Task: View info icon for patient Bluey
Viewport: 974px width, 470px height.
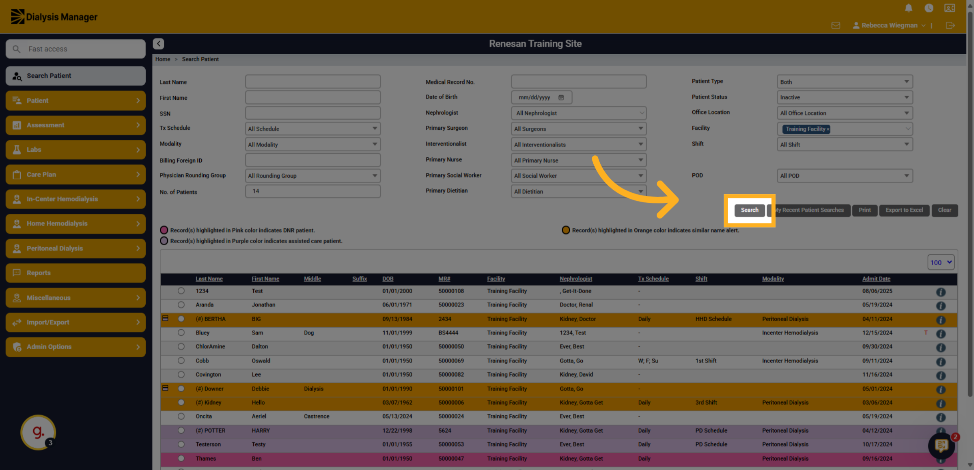Action: [941, 334]
